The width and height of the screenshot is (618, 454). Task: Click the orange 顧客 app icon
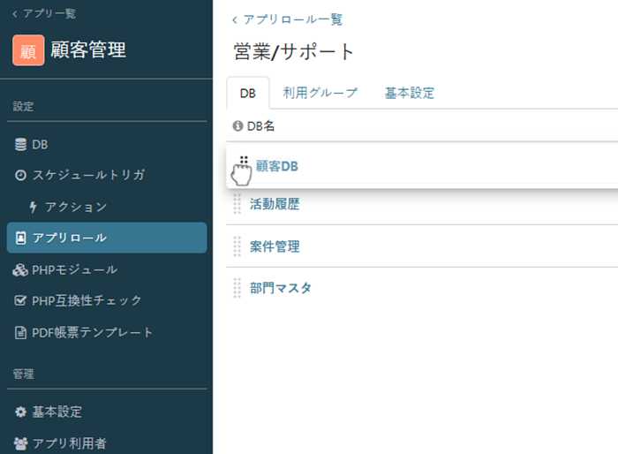click(x=28, y=50)
